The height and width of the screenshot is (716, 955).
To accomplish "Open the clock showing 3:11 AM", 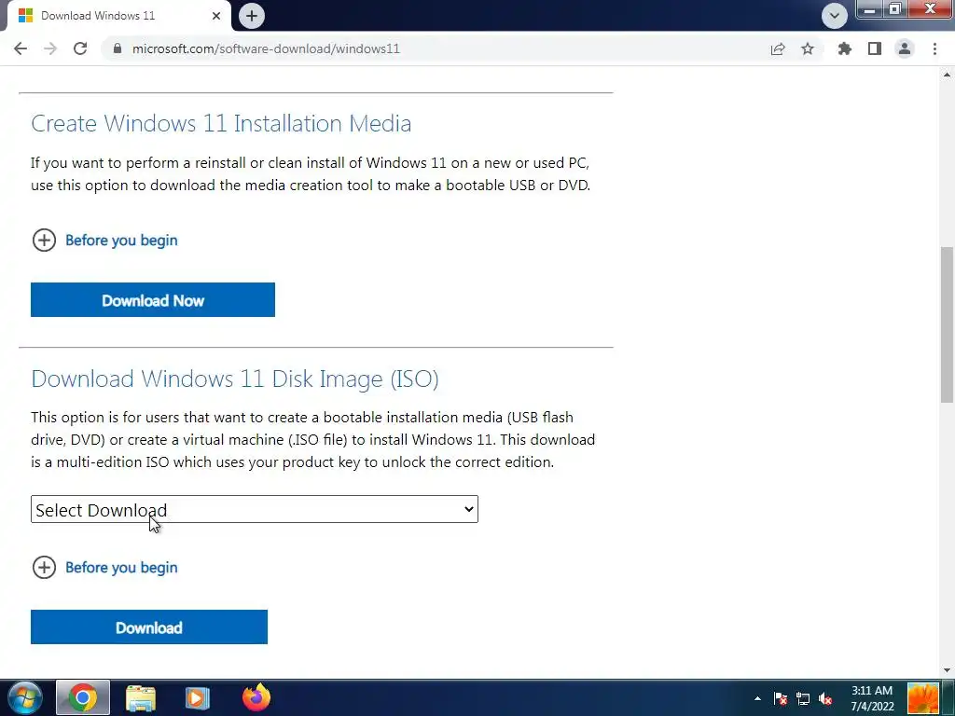I will 872,698.
